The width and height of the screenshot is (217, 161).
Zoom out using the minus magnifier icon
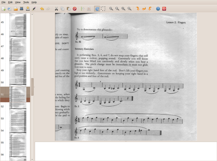(129, 9)
